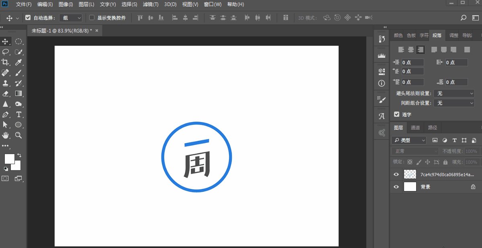Click the foreground color swatch
Viewport: 482px width, 248px height.
[x=9, y=159]
